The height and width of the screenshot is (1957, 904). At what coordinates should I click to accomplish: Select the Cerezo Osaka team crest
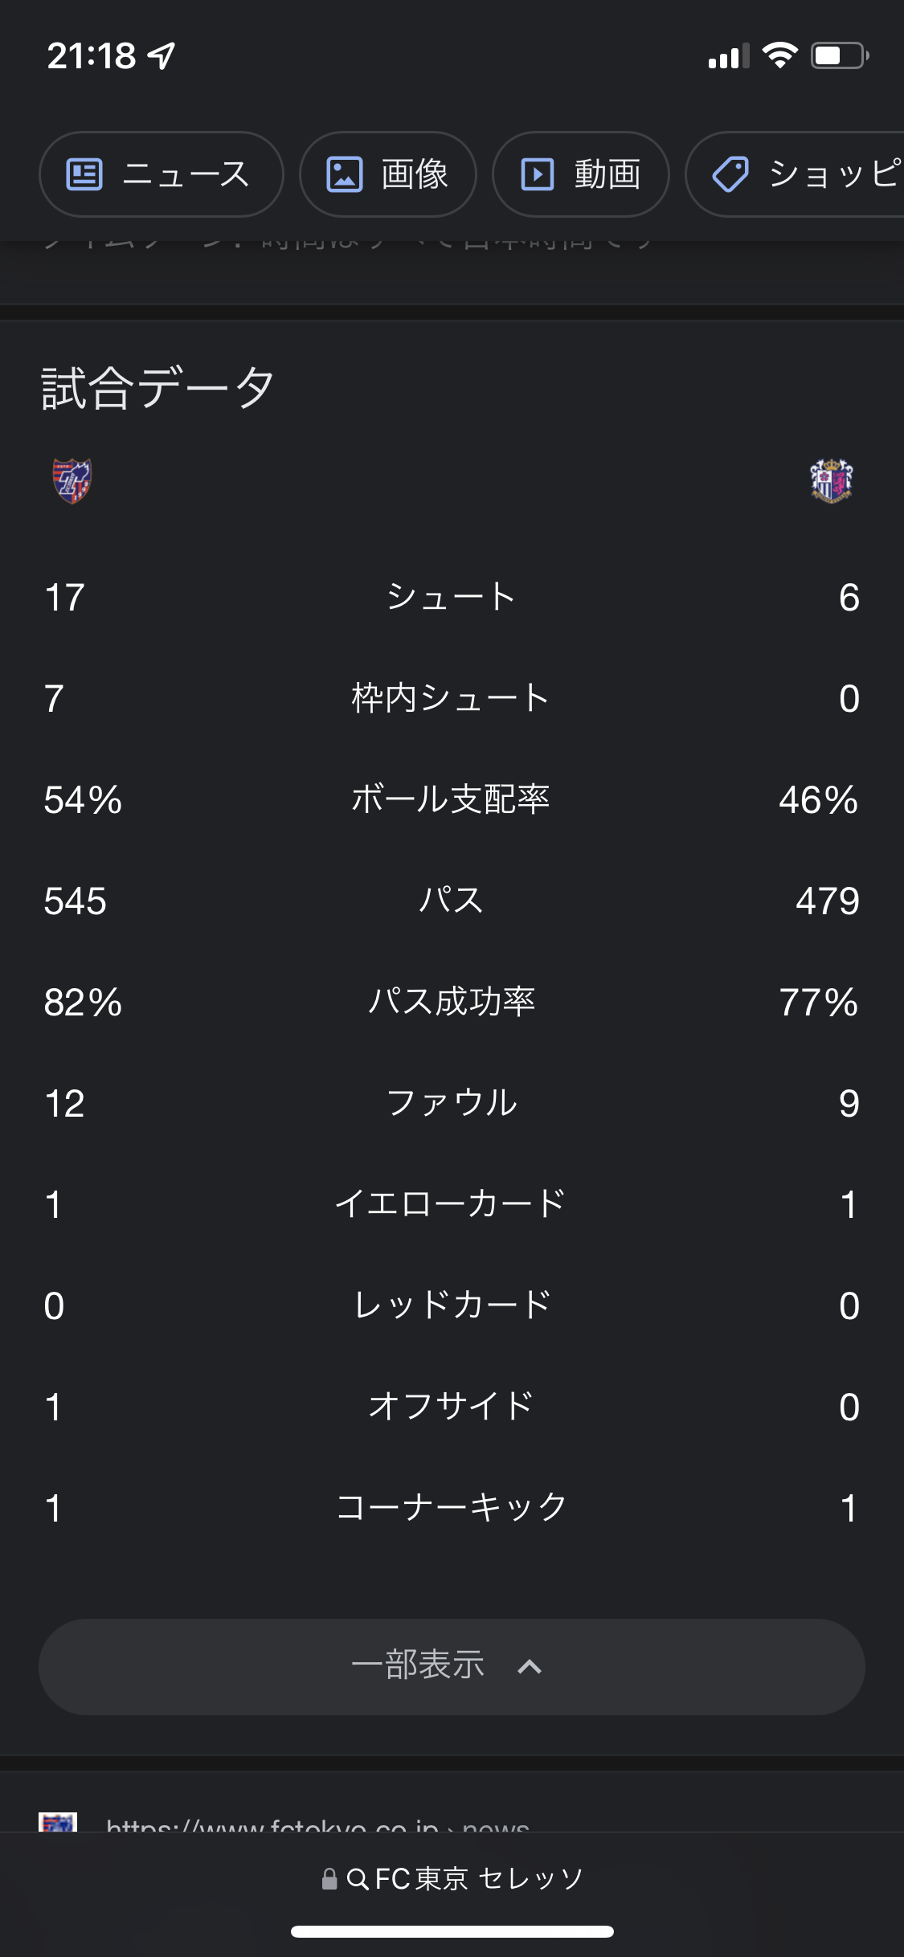pyautogui.click(x=832, y=480)
